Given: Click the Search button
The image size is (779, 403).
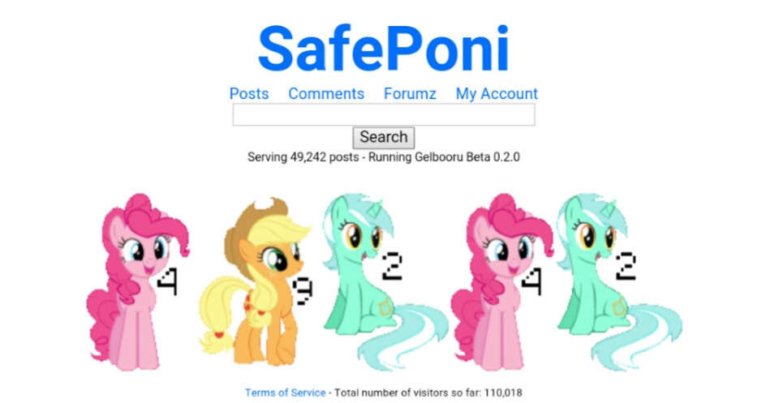Looking at the screenshot, I should tap(384, 138).
